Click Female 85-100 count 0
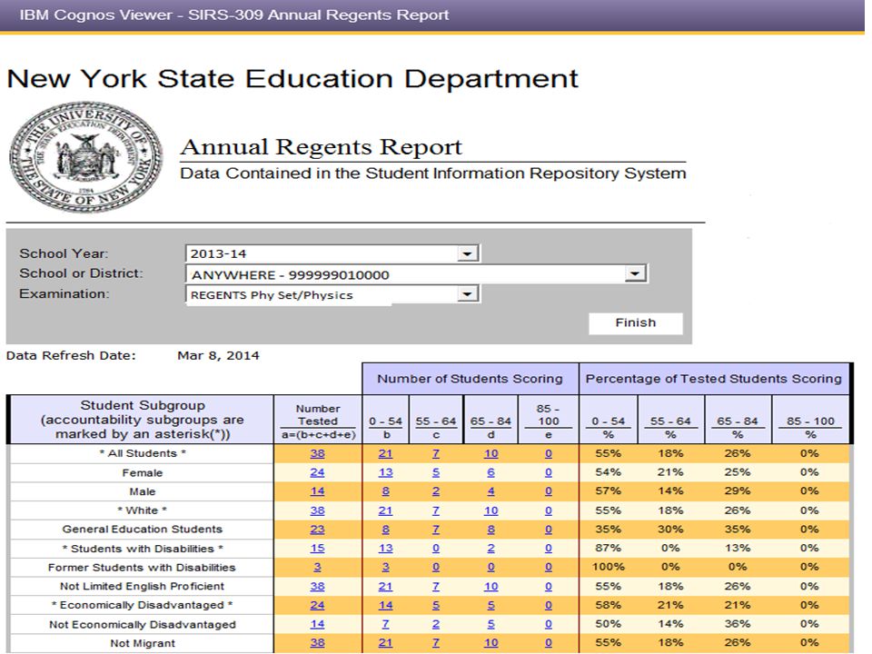 point(549,472)
